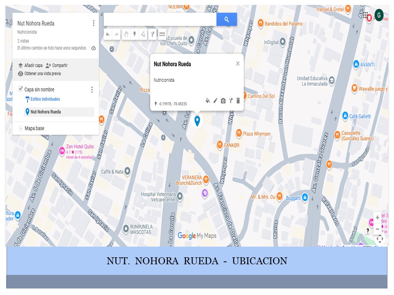
Task: Click Compartir to share the map
Action: tap(57, 66)
